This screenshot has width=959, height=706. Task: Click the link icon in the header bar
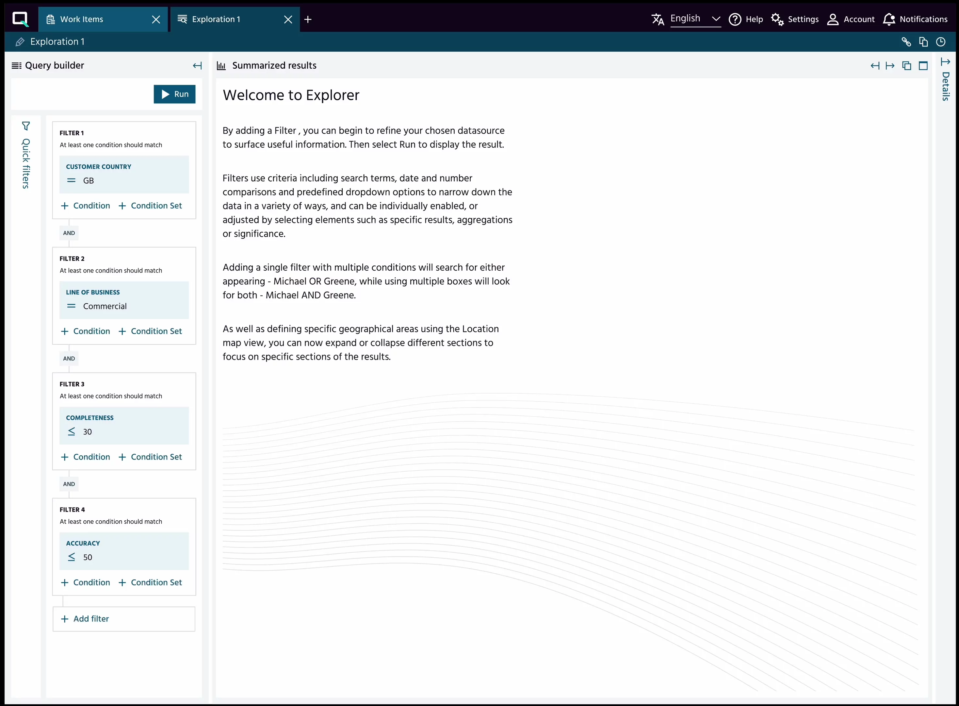[906, 42]
